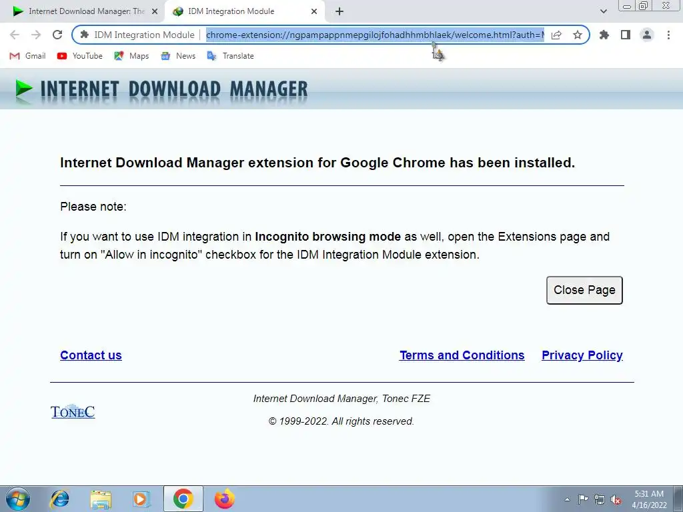Click the browser forward arrow
Viewport: 683px width, 512px height.
point(36,35)
